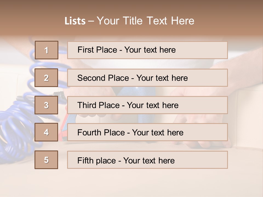Select the number 2 box

[x=46, y=78]
